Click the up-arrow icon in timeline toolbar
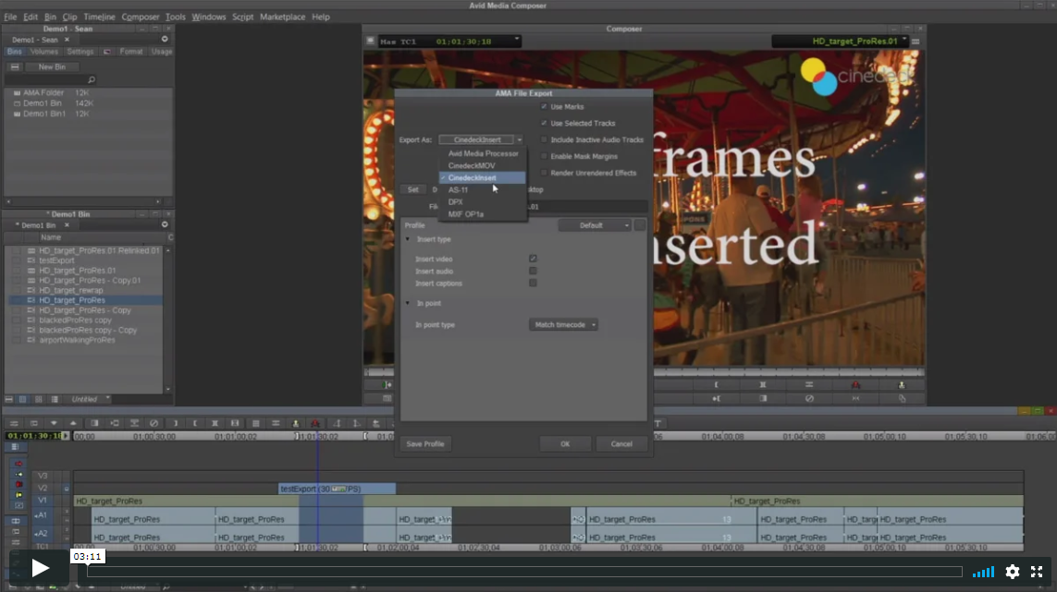The height and width of the screenshot is (592, 1057). point(73,423)
